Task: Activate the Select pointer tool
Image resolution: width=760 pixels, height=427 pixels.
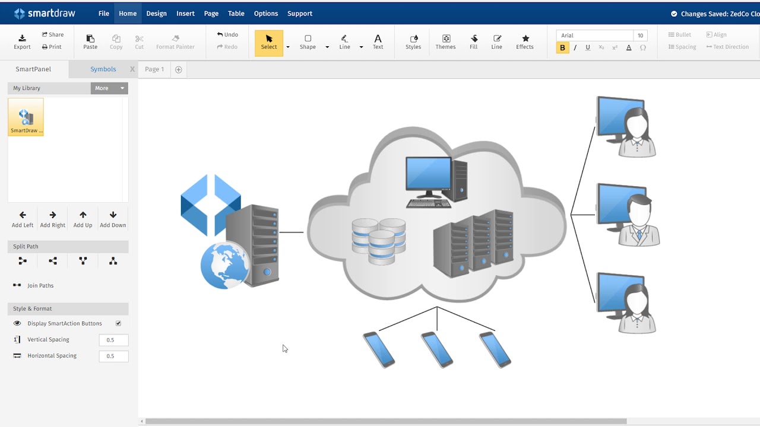Action: (x=269, y=43)
